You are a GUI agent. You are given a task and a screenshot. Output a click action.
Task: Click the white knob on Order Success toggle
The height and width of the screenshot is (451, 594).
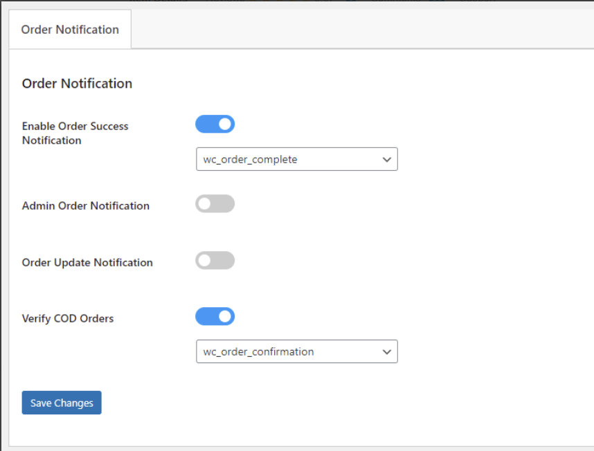[x=225, y=125]
